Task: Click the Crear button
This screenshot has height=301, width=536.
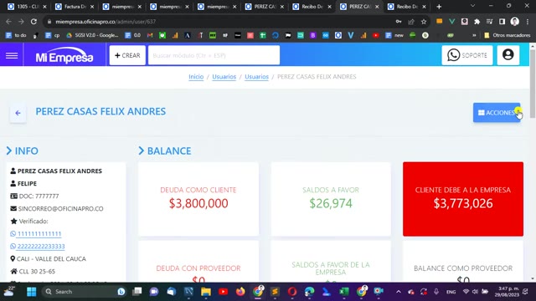Action: click(x=127, y=55)
